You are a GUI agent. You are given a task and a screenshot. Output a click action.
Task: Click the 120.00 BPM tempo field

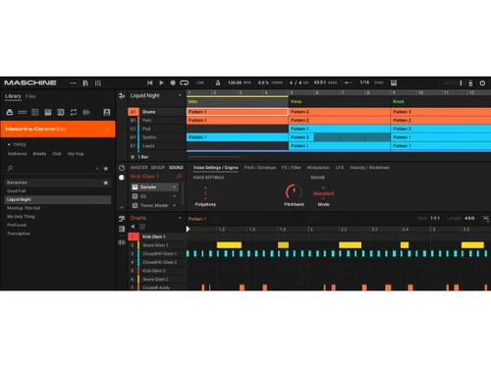click(235, 82)
